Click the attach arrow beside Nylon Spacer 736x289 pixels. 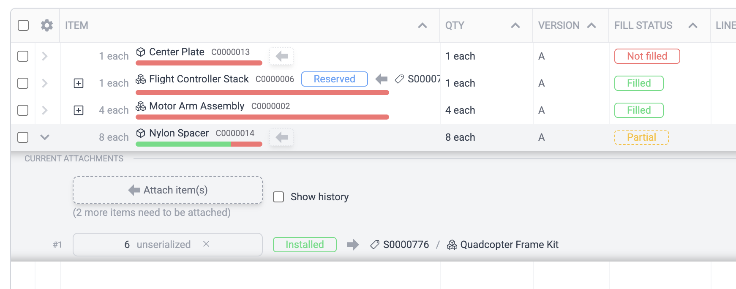281,137
